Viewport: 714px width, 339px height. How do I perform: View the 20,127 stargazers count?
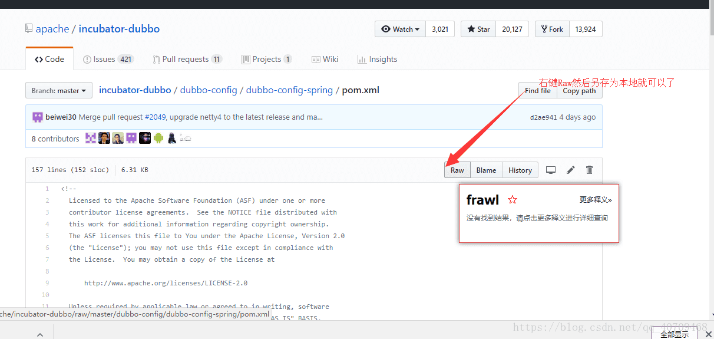tap(512, 29)
